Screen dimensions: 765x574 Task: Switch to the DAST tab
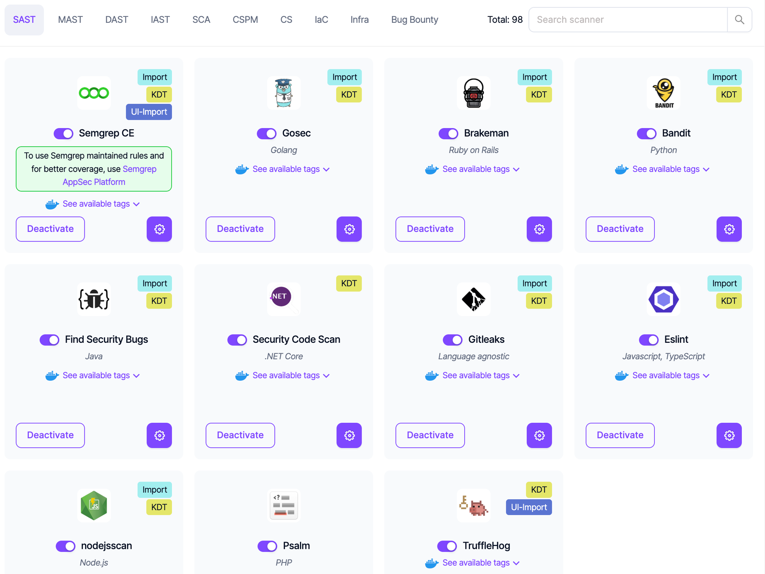117,20
